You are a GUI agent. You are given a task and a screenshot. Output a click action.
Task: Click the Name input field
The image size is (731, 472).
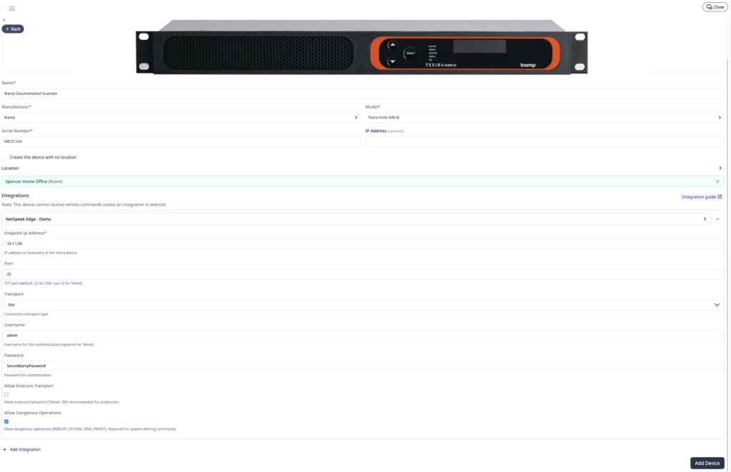(x=363, y=94)
